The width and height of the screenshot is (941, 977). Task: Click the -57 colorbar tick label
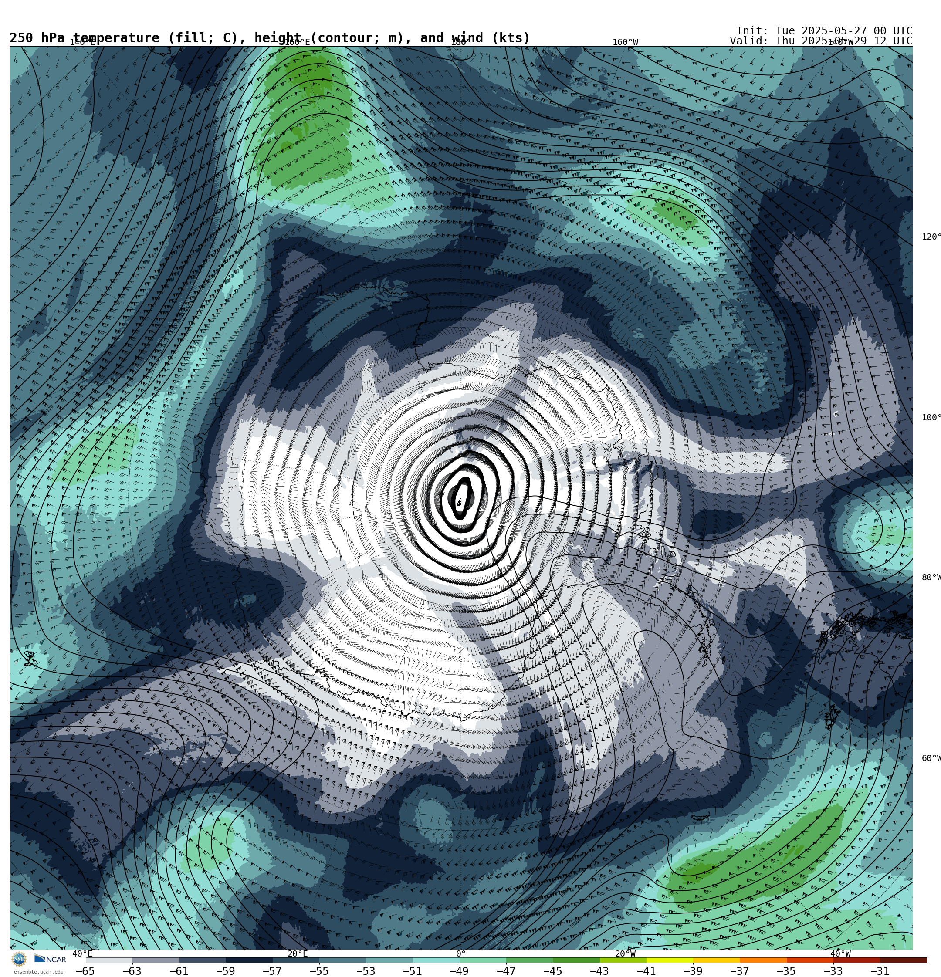272,971
